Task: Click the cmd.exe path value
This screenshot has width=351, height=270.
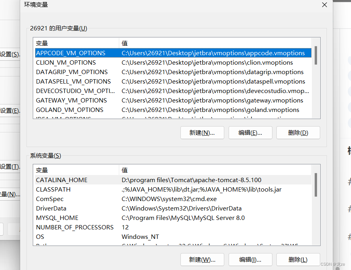Action: 169,199
